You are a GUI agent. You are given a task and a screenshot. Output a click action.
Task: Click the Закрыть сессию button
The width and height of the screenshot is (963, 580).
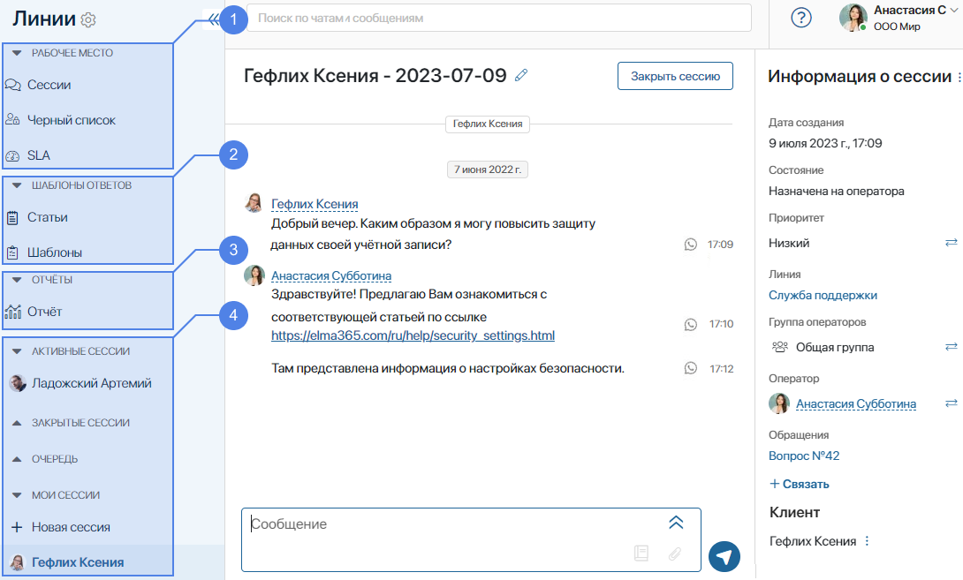pyautogui.click(x=675, y=76)
